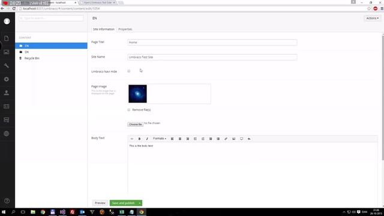
Task: Open FileZilla from the taskbar
Action: pos(72,212)
